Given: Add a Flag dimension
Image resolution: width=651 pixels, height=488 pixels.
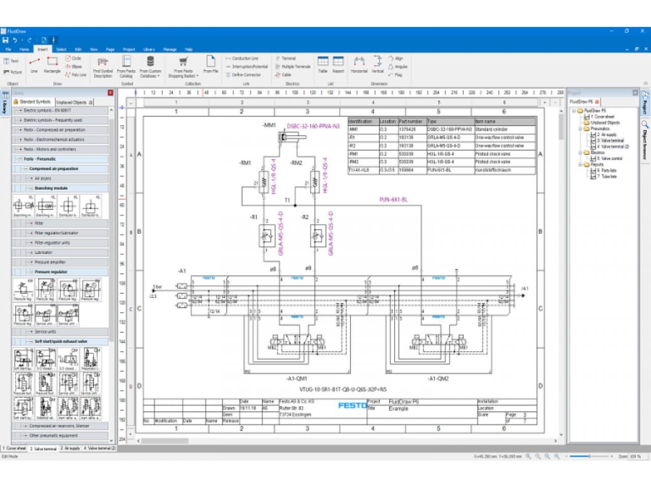Looking at the screenshot, I should point(395,75).
